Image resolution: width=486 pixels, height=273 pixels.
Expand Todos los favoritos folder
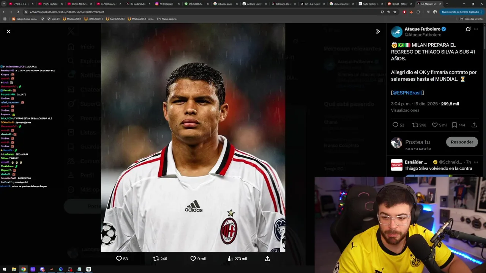coord(472,19)
